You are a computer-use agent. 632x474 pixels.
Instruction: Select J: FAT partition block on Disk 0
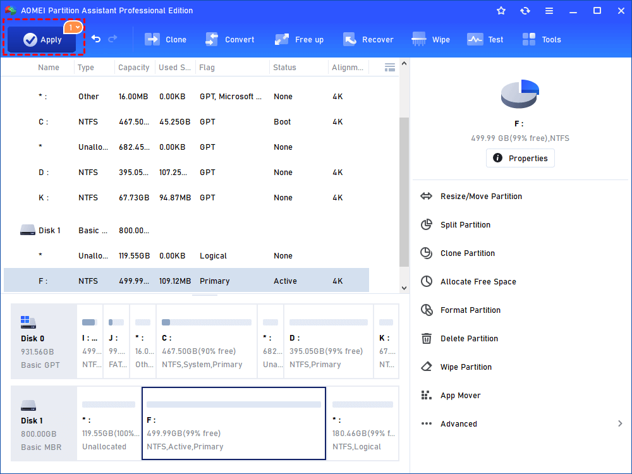(116, 341)
